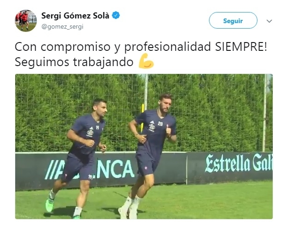This screenshot has height=226, width=287.
Task: Click the Estrella Galicia banner in photo
Action: (x=238, y=163)
